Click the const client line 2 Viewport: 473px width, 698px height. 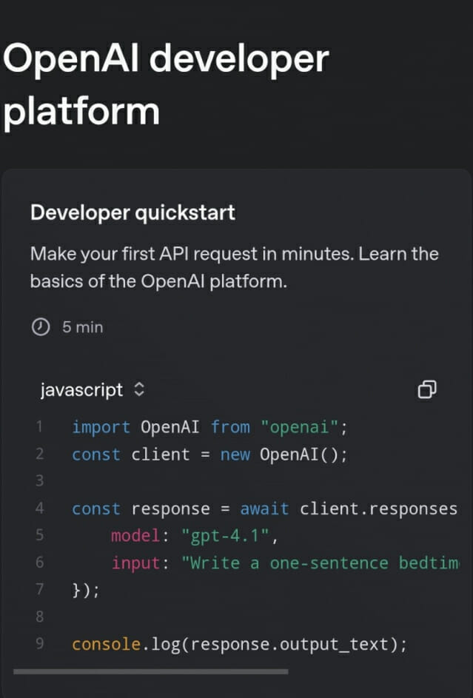[x=209, y=454]
